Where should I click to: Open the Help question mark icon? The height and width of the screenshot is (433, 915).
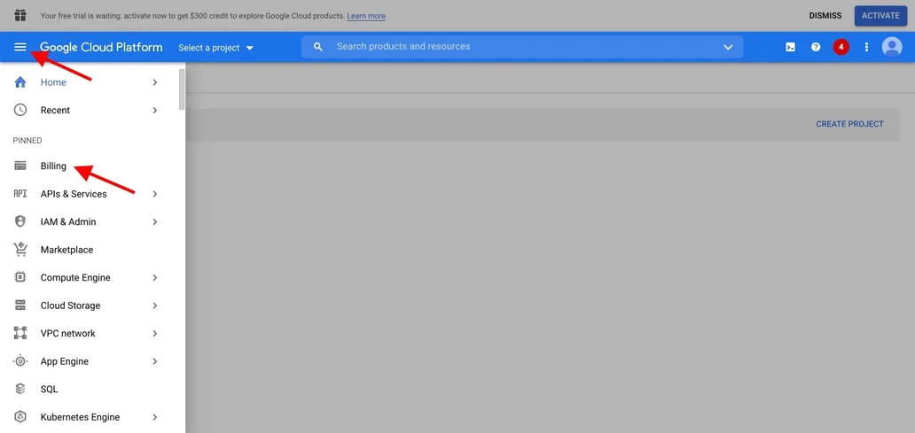[816, 47]
